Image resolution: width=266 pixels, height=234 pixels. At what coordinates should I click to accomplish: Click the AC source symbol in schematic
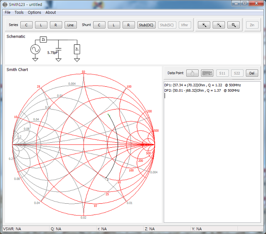click(x=35, y=49)
